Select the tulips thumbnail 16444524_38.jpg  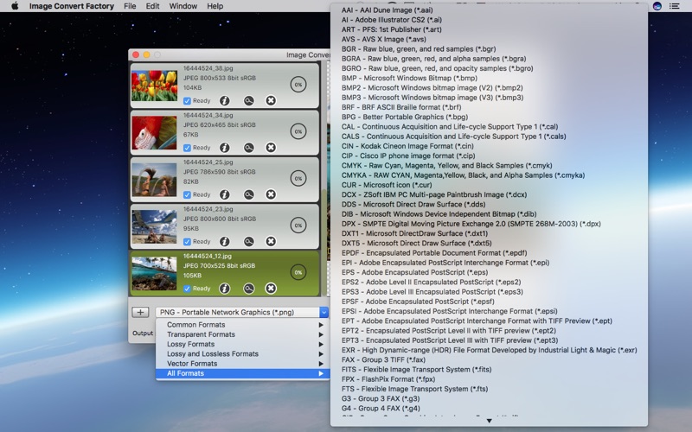coord(154,86)
